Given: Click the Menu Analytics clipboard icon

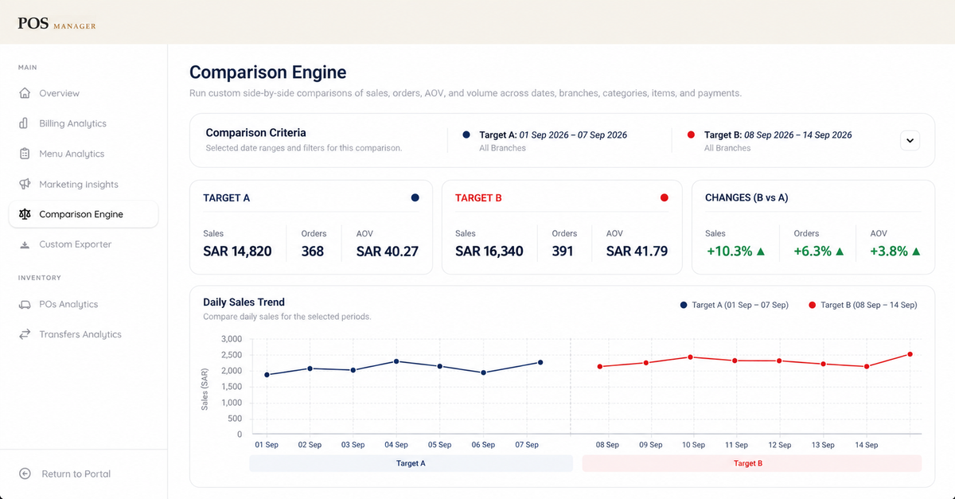Looking at the screenshot, I should point(25,154).
